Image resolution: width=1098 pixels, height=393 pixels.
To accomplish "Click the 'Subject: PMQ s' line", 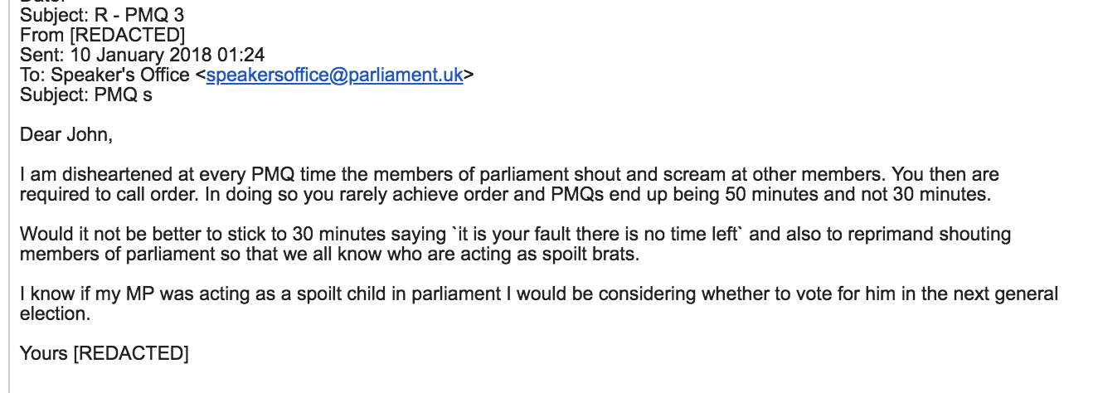I will [86, 95].
